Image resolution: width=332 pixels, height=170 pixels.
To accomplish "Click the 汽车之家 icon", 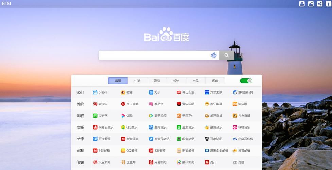I will coord(207,92).
